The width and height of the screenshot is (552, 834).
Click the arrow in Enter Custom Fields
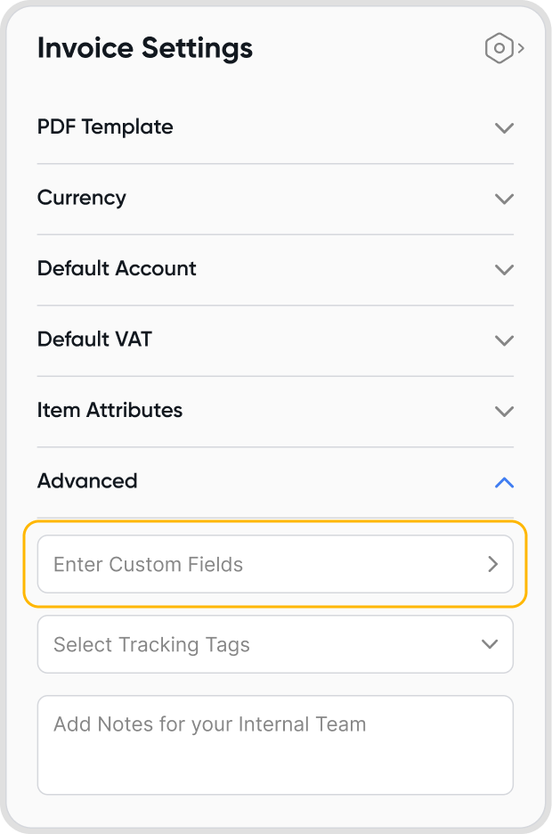[x=492, y=564]
